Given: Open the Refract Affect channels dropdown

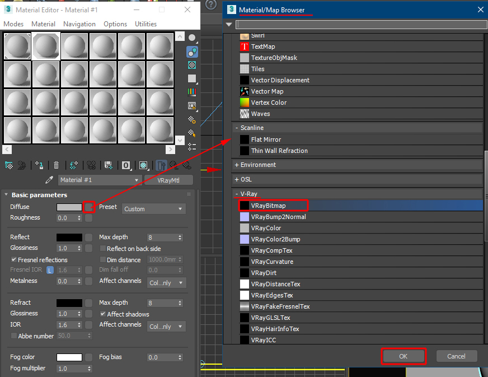Looking at the screenshot, I should 167,327.
